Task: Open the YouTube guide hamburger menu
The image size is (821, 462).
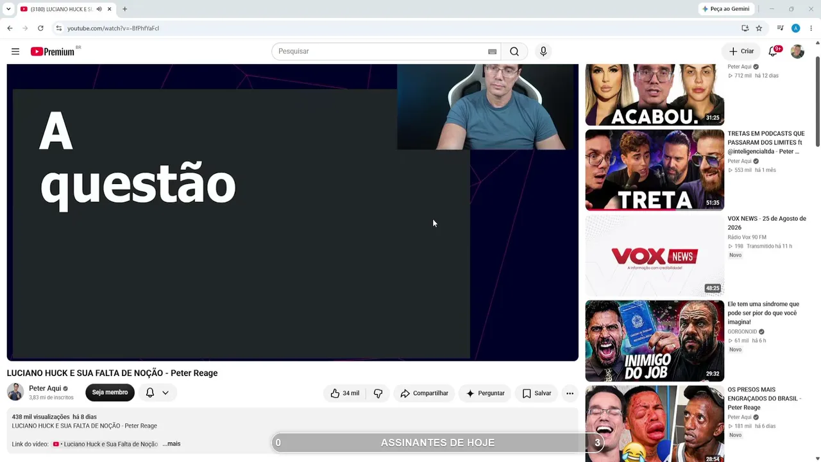Action: [x=15, y=51]
